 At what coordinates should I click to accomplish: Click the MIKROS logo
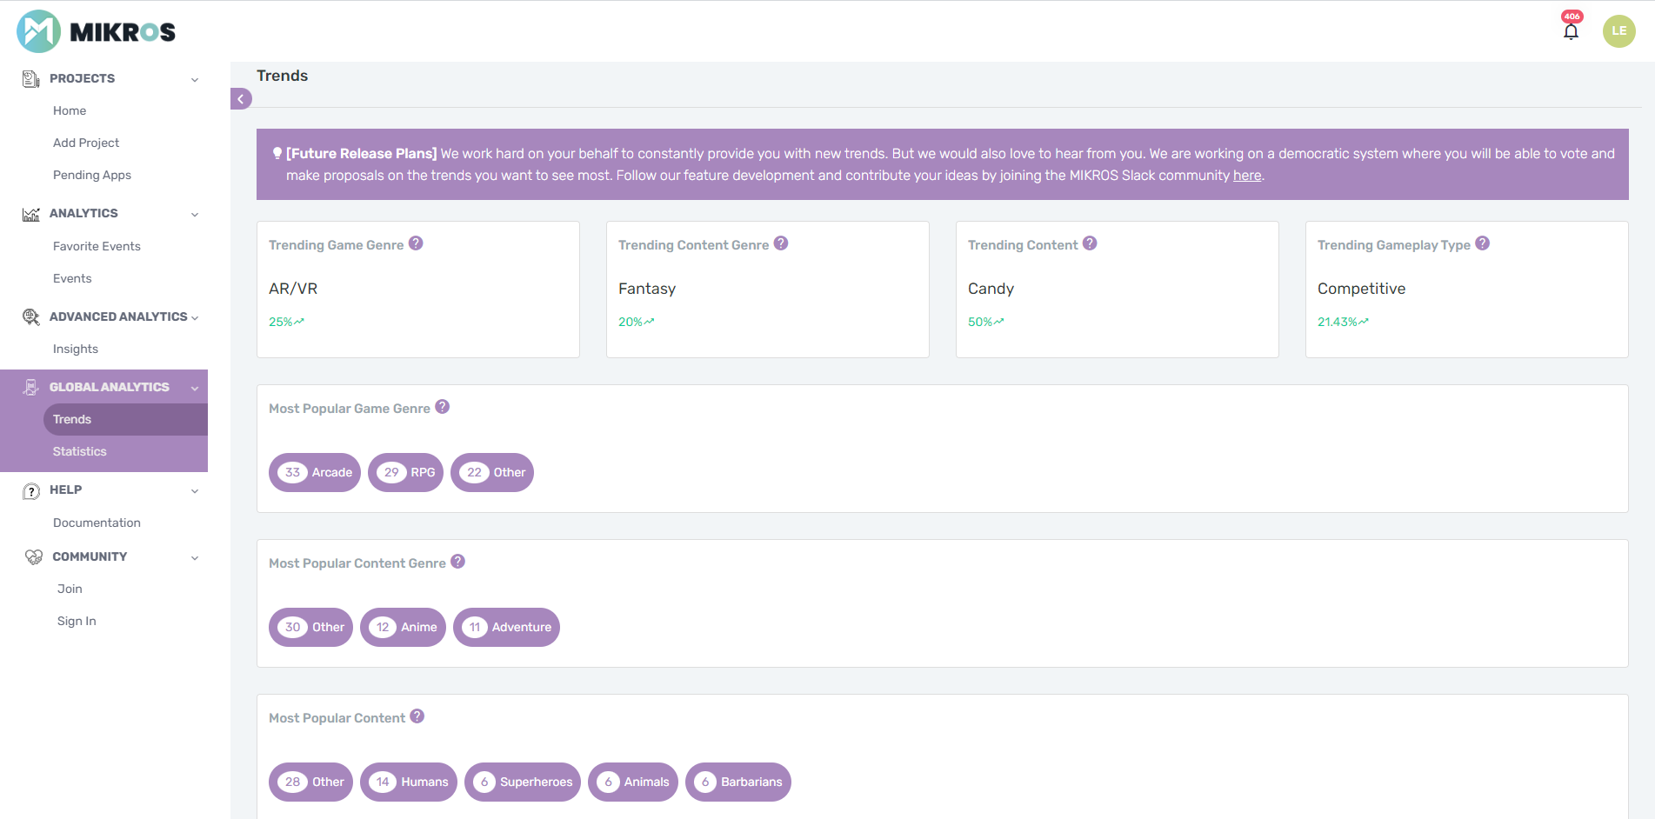tap(96, 30)
